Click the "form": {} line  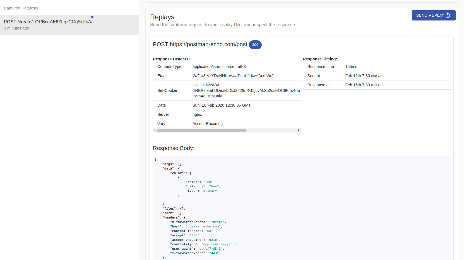click(x=173, y=213)
